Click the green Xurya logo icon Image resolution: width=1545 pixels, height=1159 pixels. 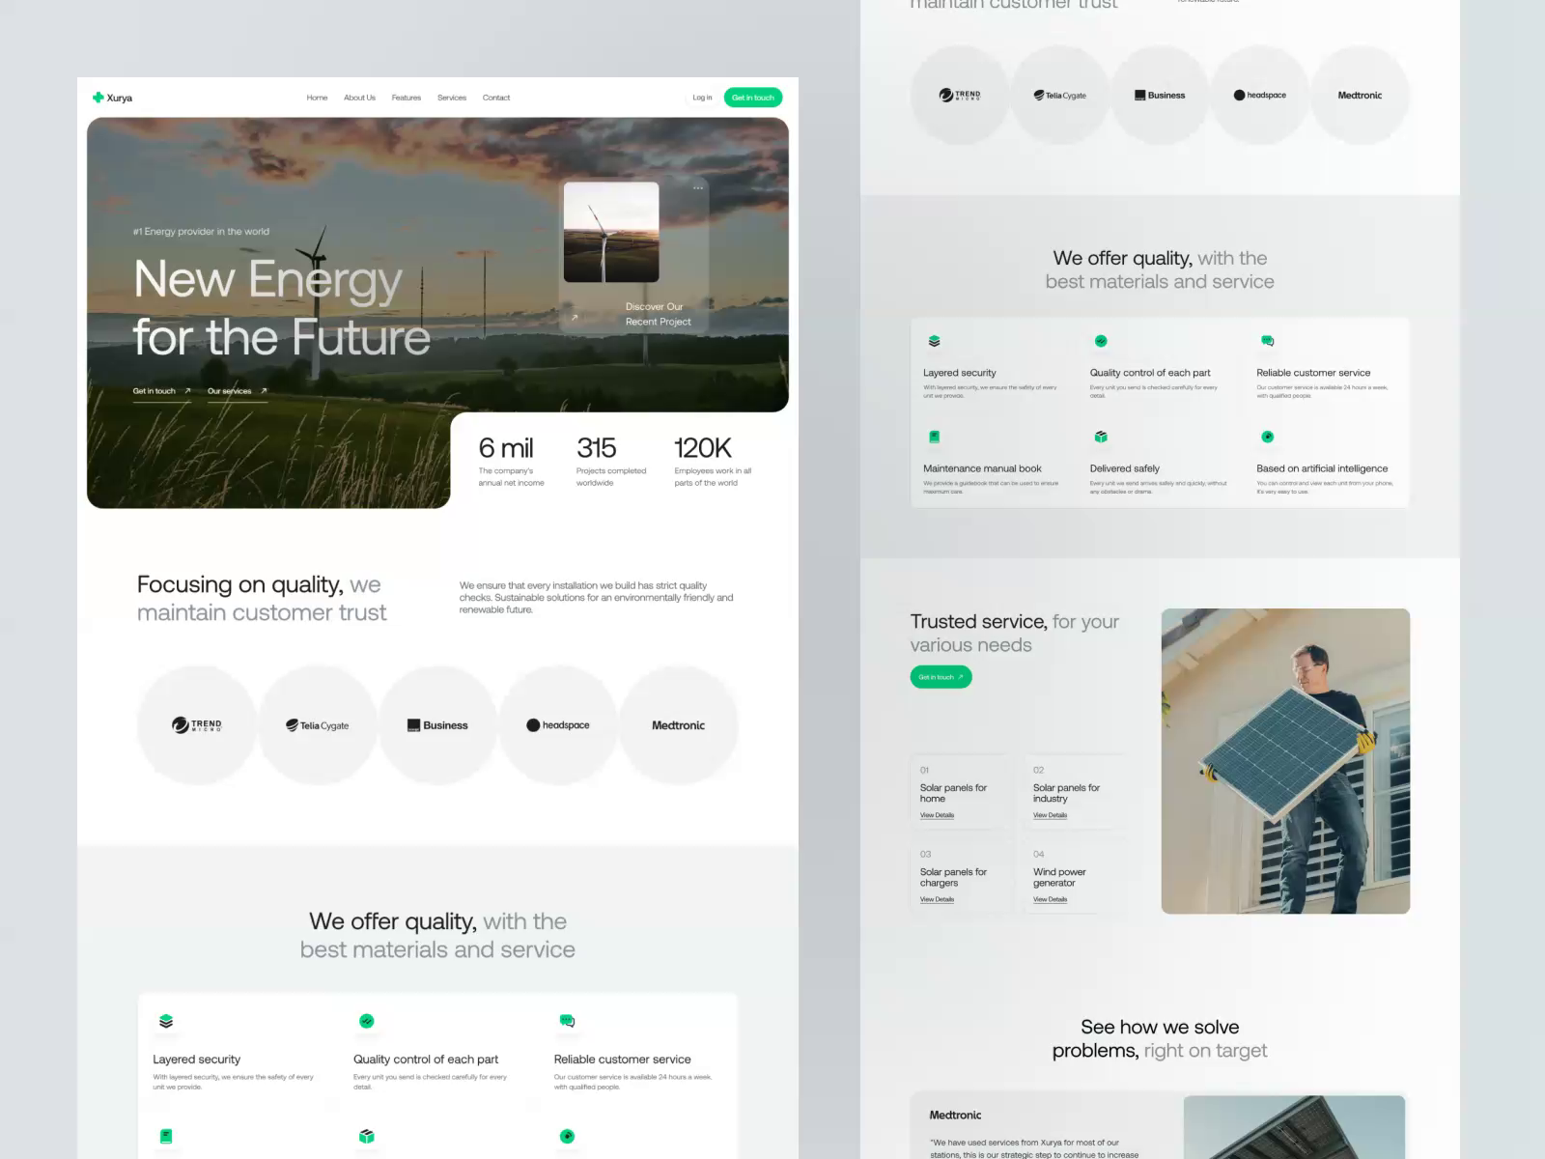(98, 98)
